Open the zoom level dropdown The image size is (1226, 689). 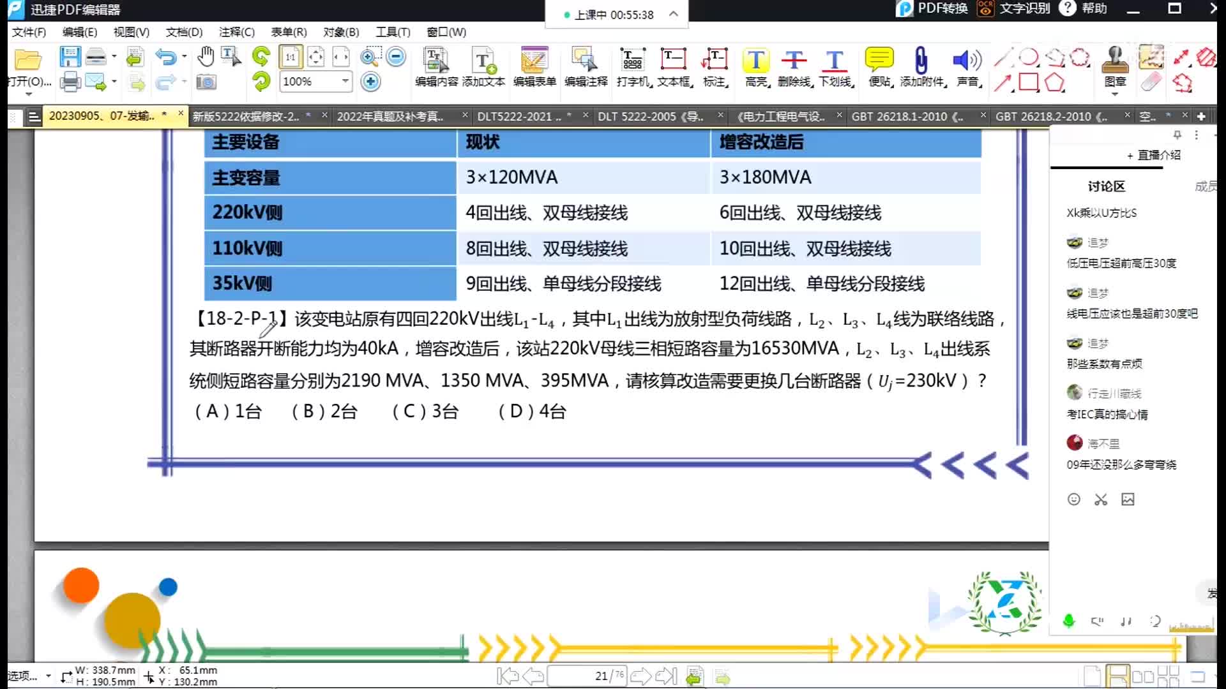(x=345, y=81)
